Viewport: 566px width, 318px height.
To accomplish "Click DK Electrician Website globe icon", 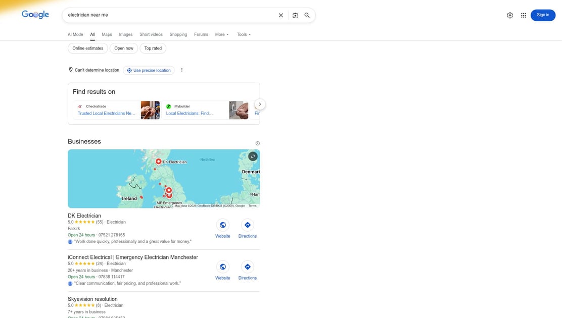I will coord(223,225).
